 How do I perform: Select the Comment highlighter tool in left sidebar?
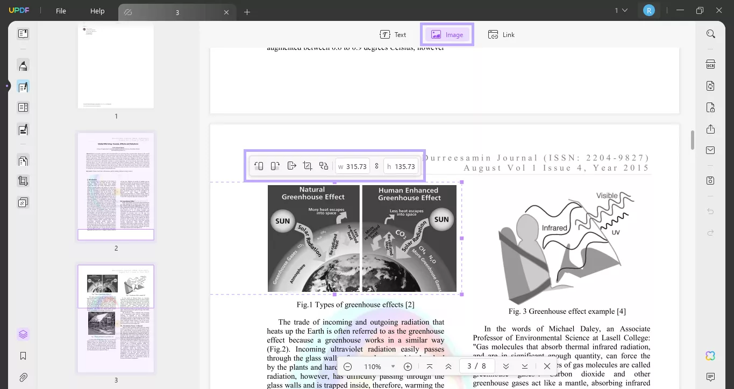point(23,66)
